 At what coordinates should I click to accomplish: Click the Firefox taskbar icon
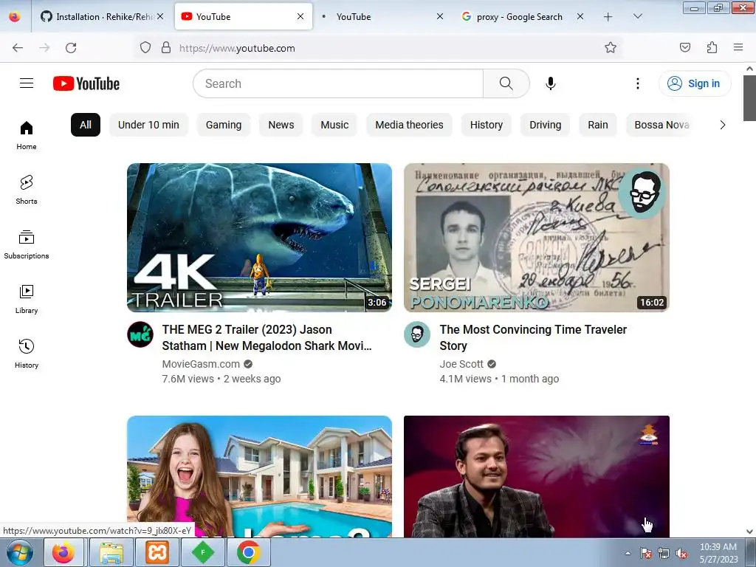(63, 552)
